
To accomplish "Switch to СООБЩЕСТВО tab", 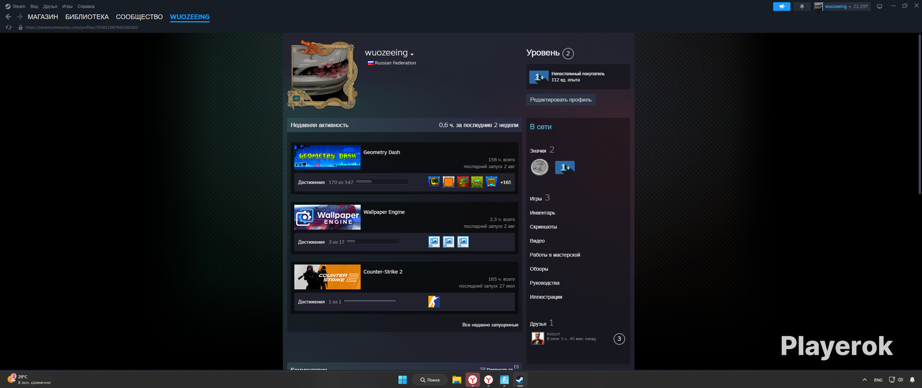I will click(x=139, y=17).
